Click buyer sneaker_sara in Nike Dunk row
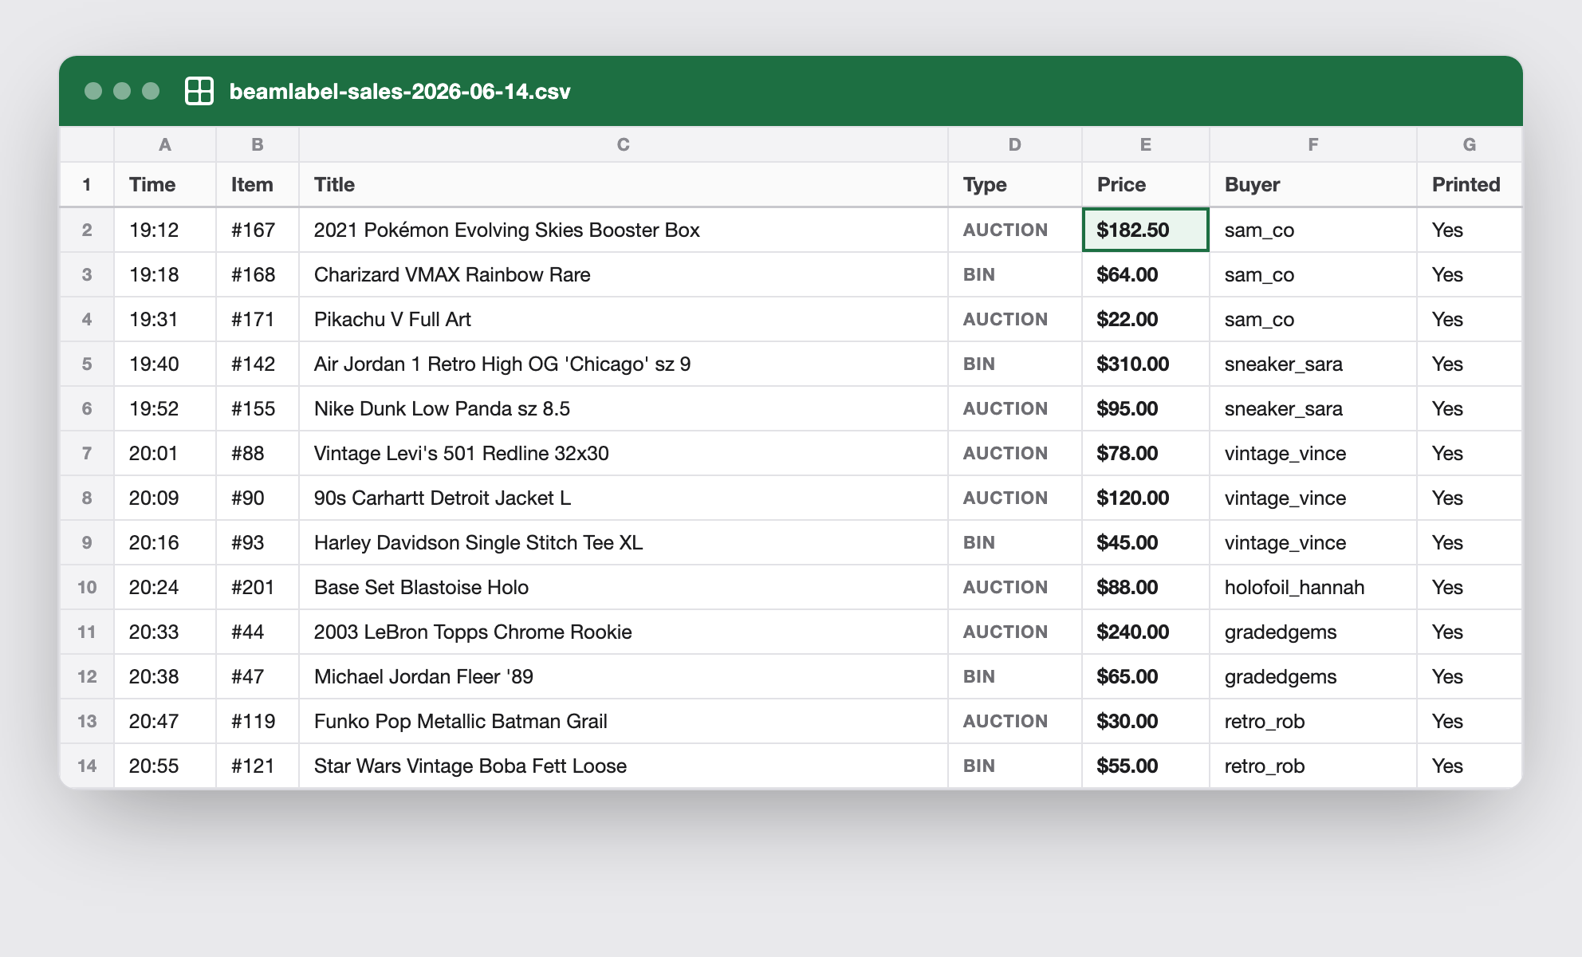The width and height of the screenshot is (1582, 957). (x=1313, y=408)
